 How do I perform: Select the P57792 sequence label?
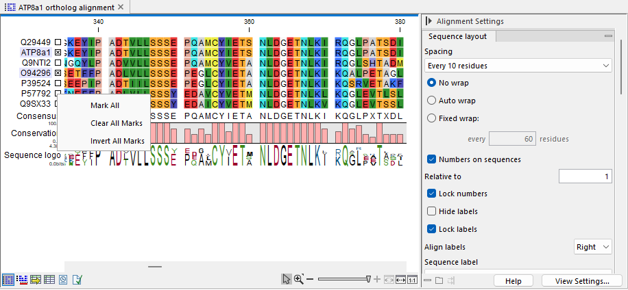(36, 94)
